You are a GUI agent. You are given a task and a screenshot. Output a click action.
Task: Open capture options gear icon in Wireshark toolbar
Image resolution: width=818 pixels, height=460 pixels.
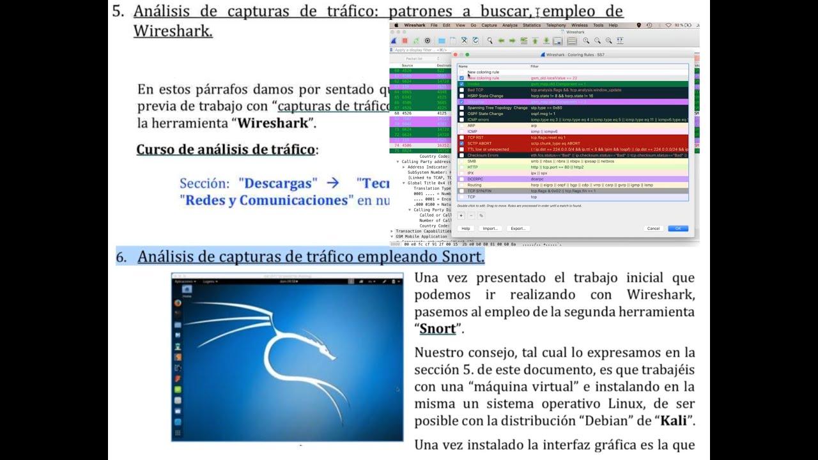click(x=428, y=41)
